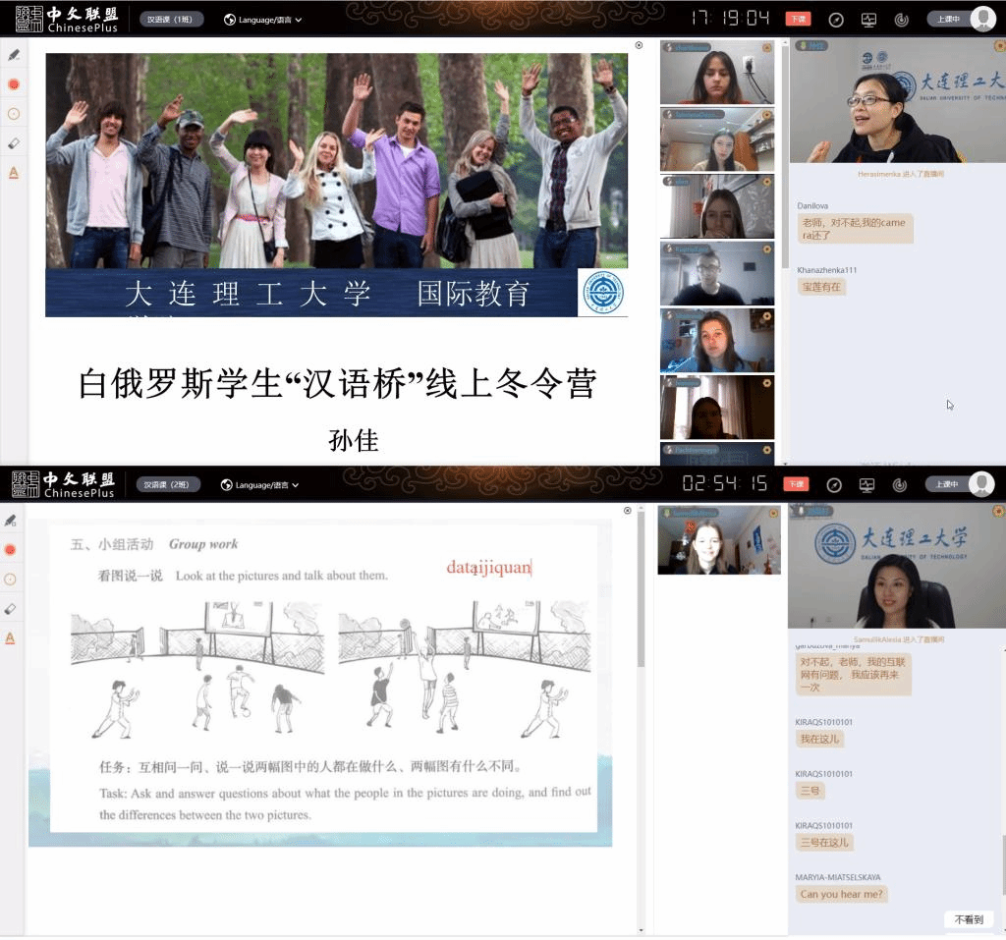Open the monitor icon in bottom header bar
1006x940 pixels.
point(867,485)
